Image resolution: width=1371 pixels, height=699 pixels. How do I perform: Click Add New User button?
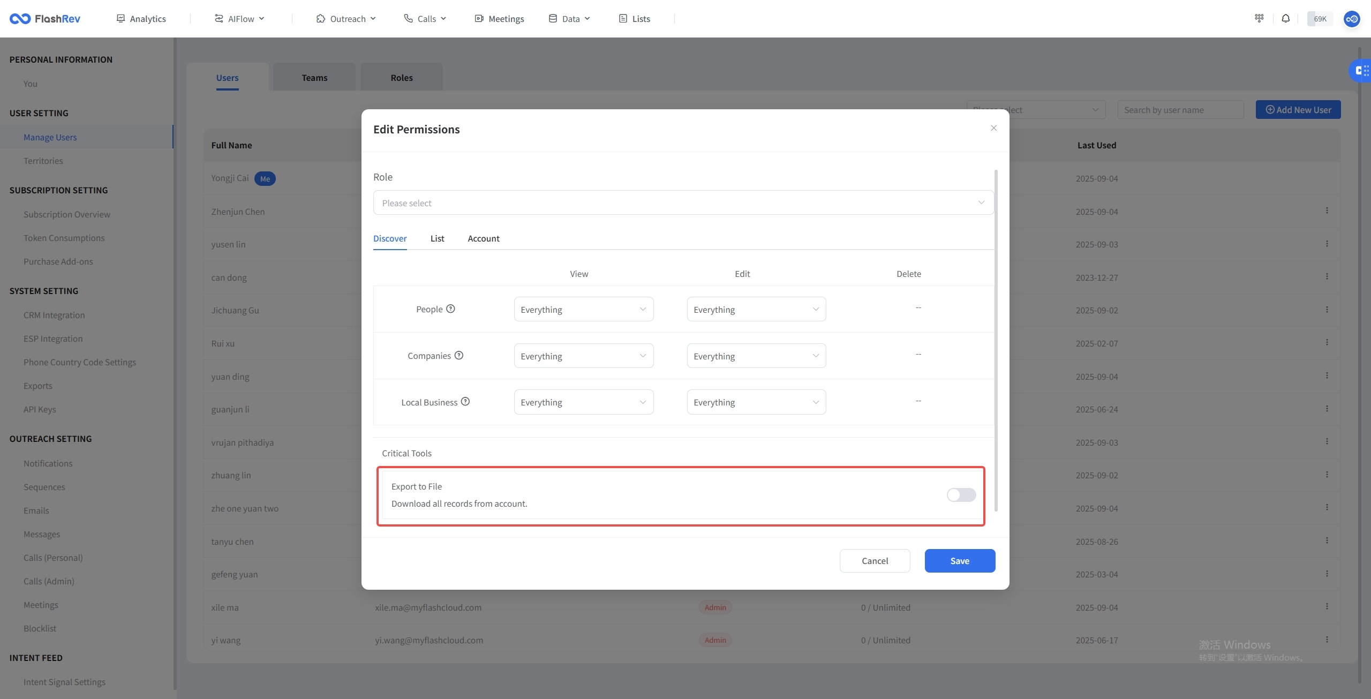[x=1298, y=110]
